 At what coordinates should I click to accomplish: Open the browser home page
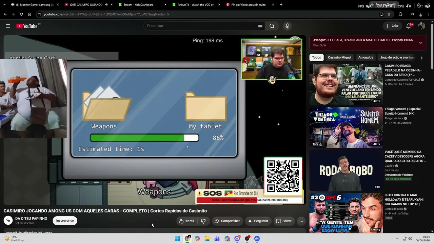click(x=29, y=14)
